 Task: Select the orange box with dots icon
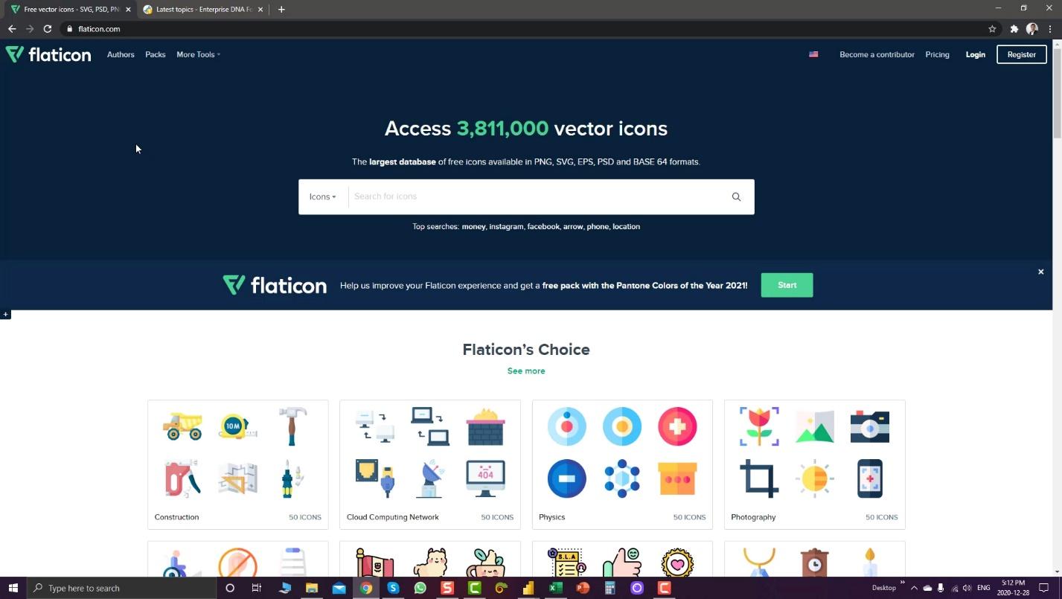pyautogui.click(x=677, y=478)
